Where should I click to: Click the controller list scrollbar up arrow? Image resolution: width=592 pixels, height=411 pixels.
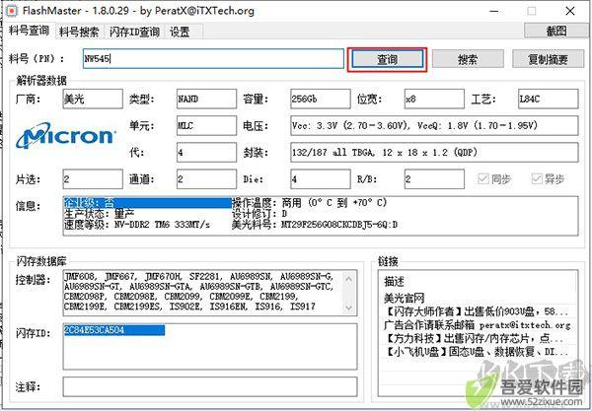(x=349, y=279)
